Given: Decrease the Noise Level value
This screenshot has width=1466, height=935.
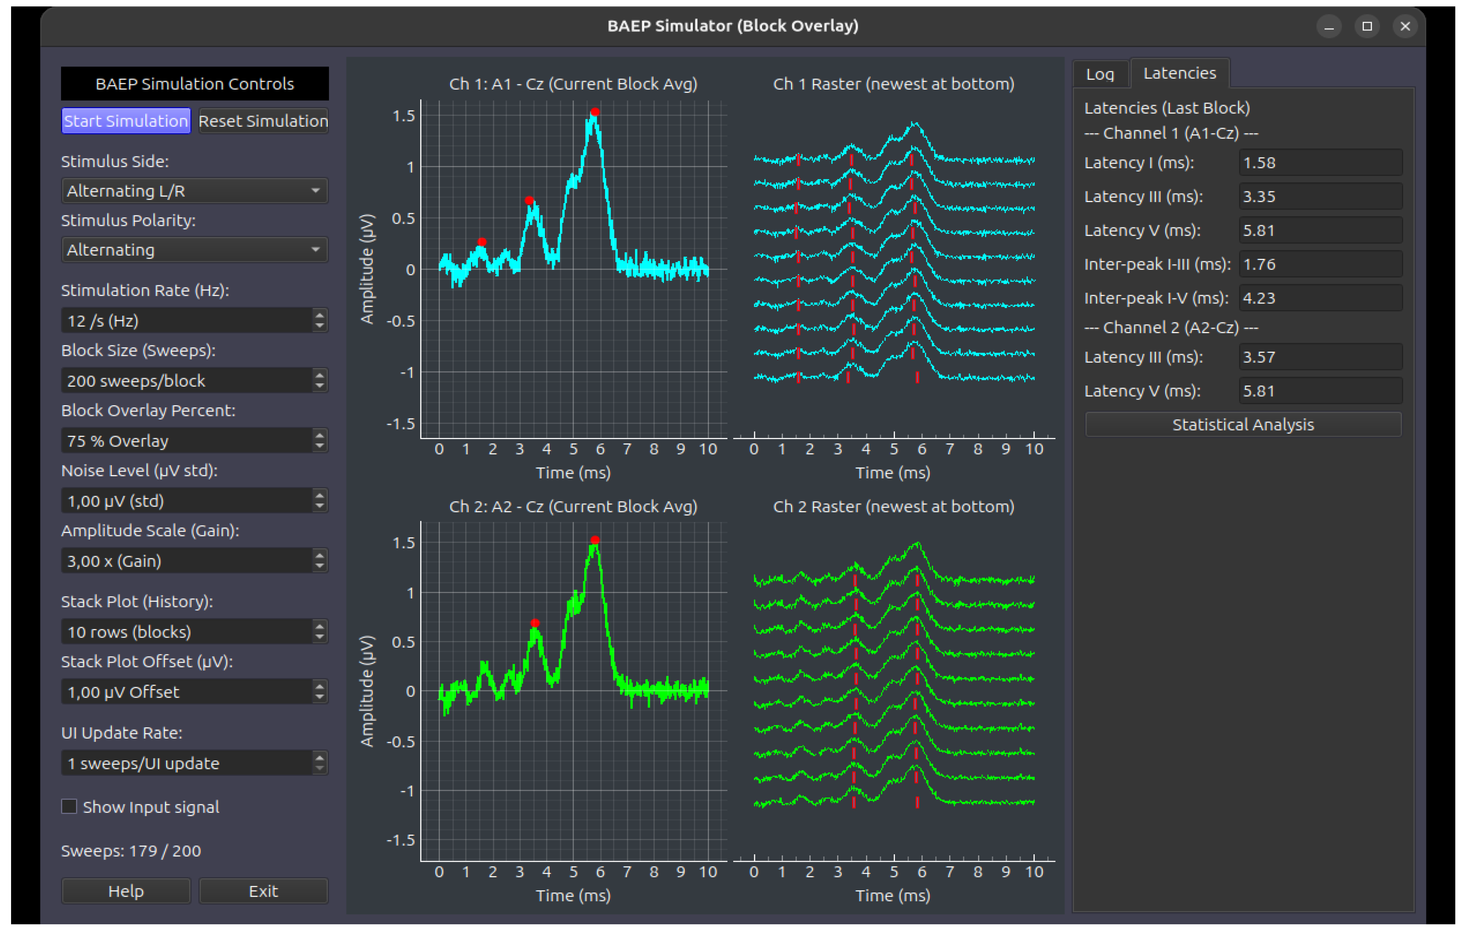Looking at the screenshot, I should (320, 507).
